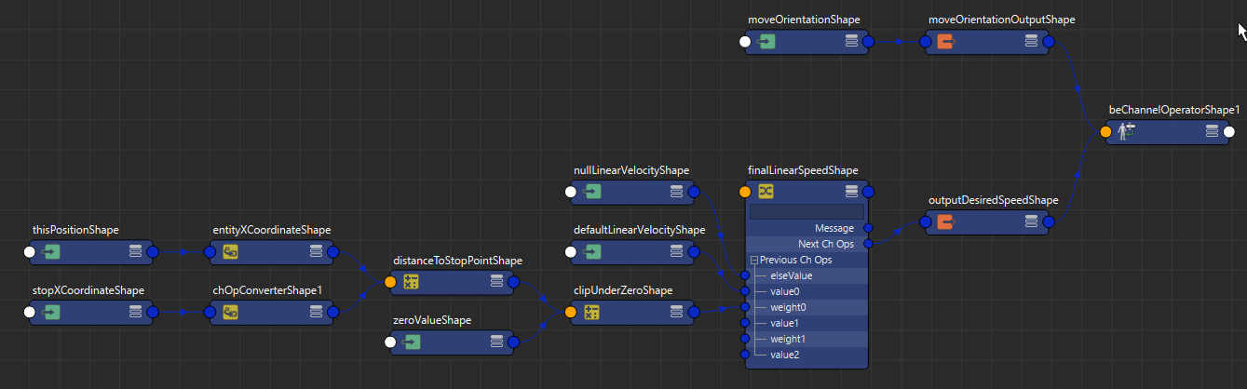Toggle view mode bars on moveOrientationShape node
The height and width of the screenshot is (389, 1247).
tap(851, 42)
